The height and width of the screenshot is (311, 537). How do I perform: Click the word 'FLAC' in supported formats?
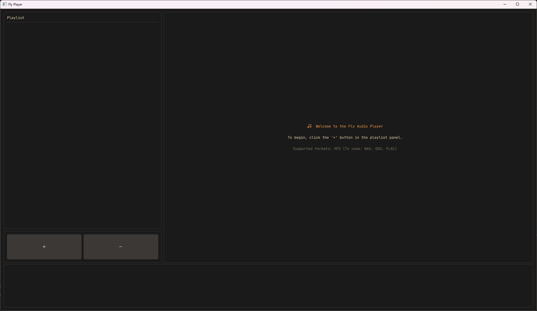tap(391, 149)
